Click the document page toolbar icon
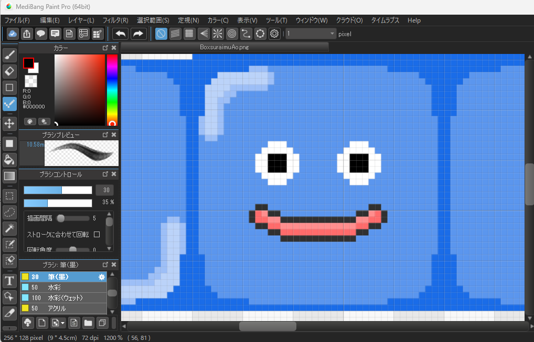 point(69,34)
